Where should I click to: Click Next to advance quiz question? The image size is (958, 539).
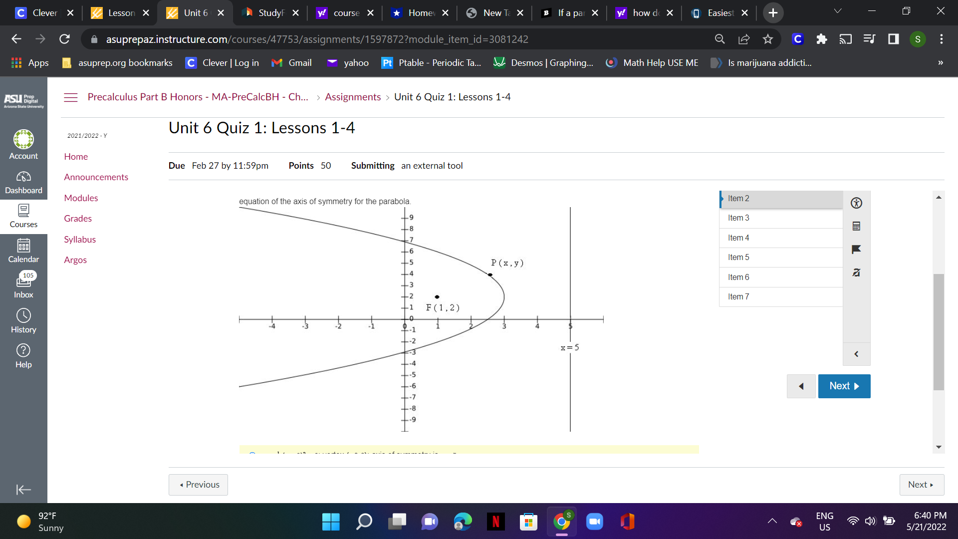click(x=845, y=386)
